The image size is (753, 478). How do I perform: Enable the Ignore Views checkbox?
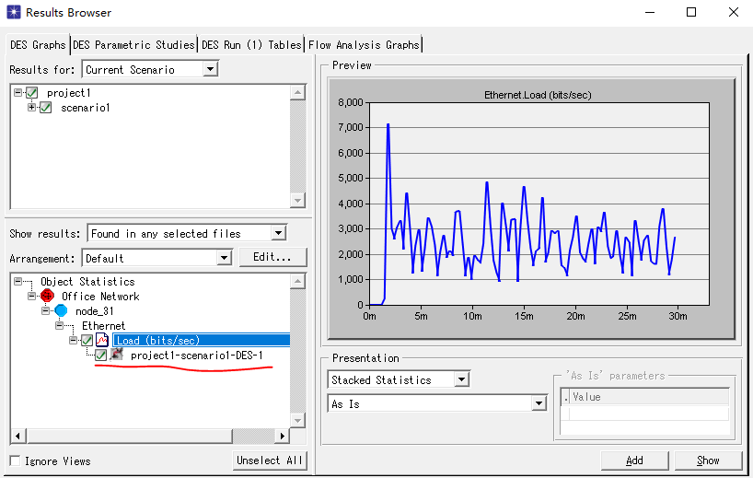point(15,461)
